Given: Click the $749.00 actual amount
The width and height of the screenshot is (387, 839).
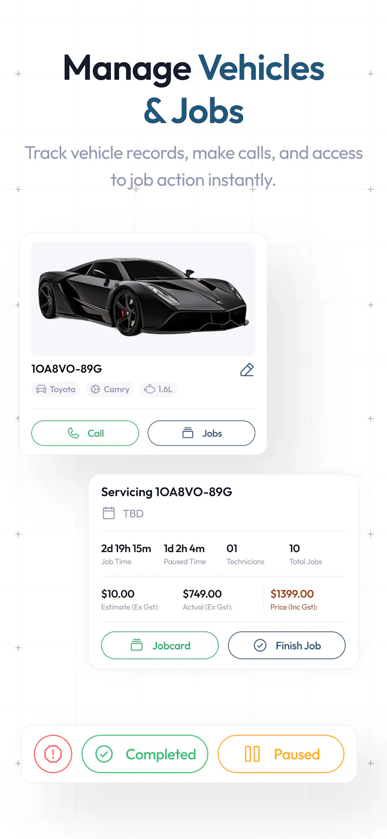Looking at the screenshot, I should click(x=202, y=594).
